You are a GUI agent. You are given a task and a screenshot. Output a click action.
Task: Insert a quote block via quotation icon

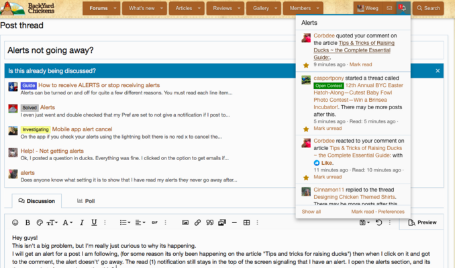(x=209, y=222)
